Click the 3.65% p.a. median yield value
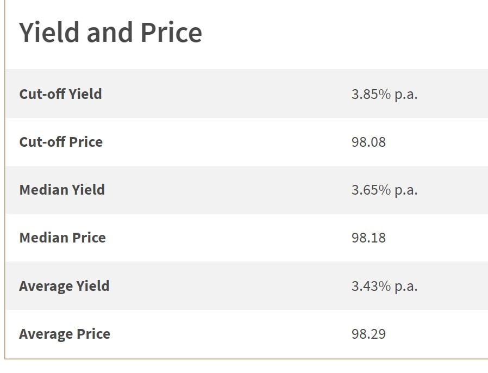The height and width of the screenshot is (373, 488). tap(384, 190)
